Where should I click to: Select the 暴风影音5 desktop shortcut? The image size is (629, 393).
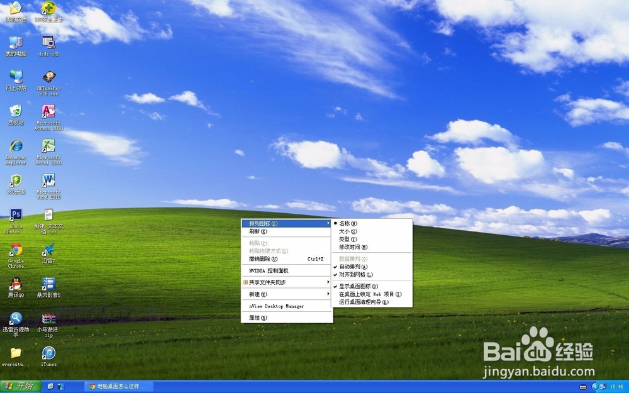pos(48,287)
